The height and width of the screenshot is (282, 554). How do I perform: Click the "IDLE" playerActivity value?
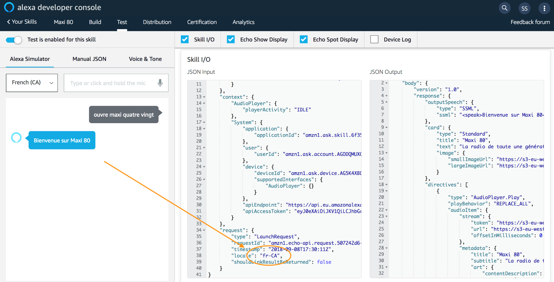[x=303, y=110]
